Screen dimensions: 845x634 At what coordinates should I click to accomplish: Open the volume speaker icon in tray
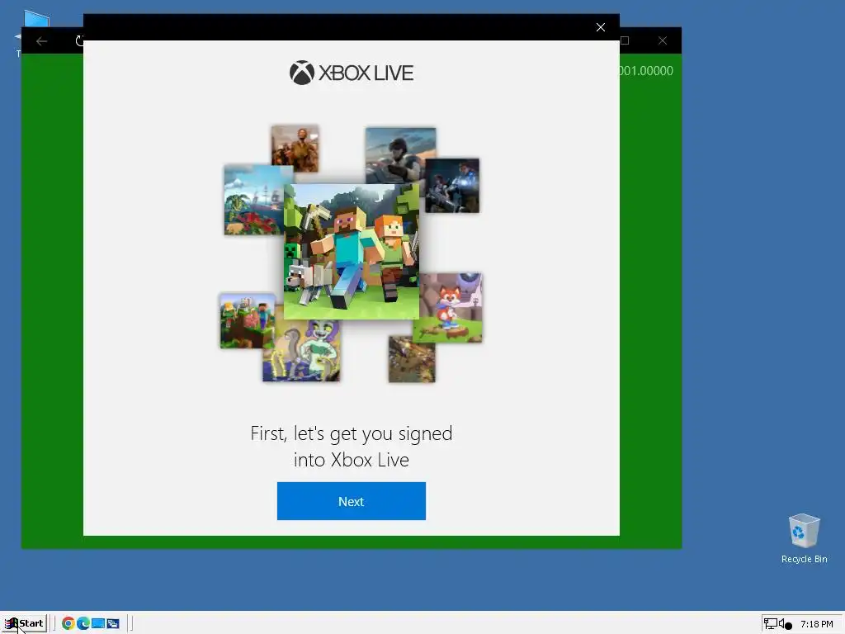[x=781, y=624]
